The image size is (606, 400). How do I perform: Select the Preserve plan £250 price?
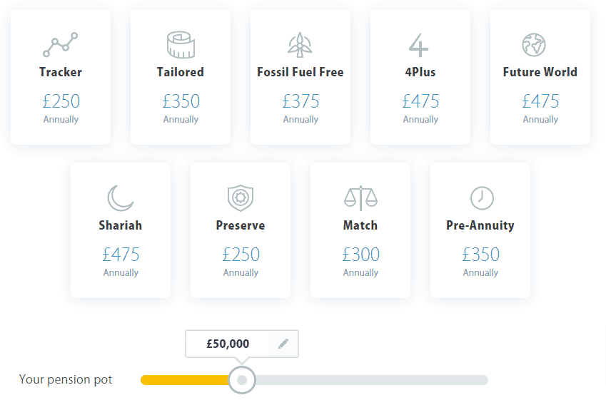click(x=241, y=255)
